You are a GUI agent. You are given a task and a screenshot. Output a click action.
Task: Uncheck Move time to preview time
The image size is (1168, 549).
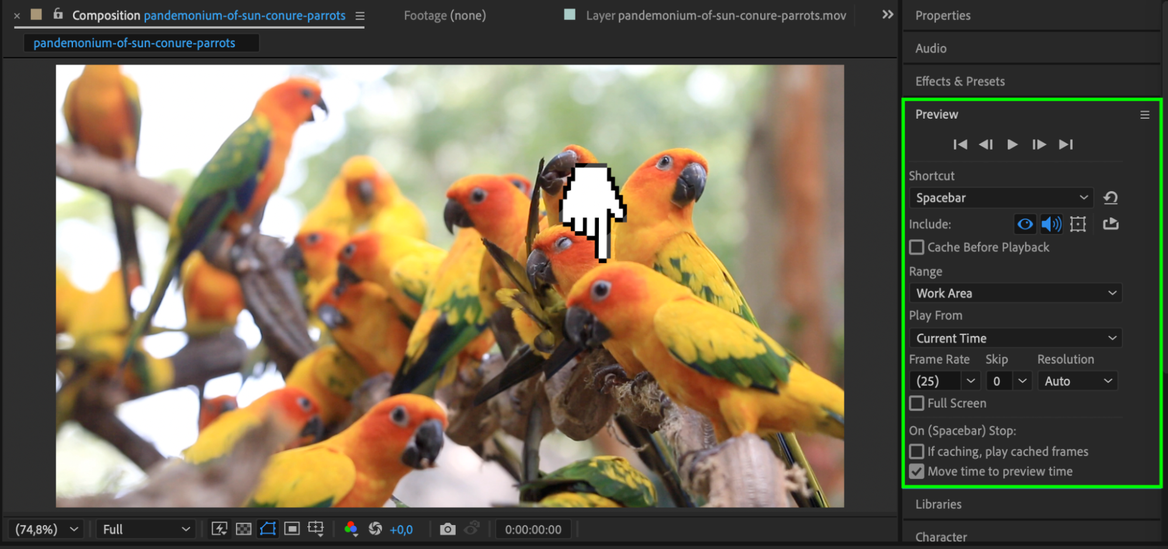click(x=917, y=471)
